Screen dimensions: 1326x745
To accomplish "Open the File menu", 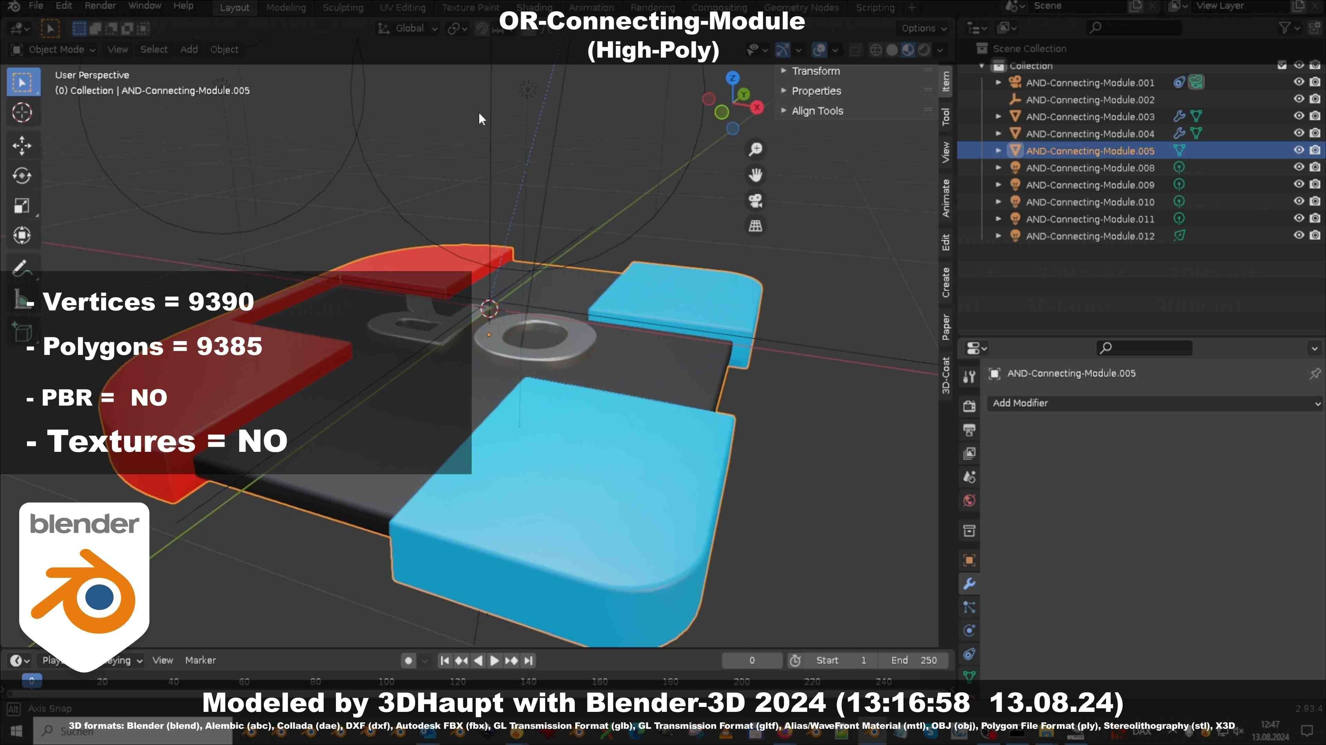I will coord(36,6).
